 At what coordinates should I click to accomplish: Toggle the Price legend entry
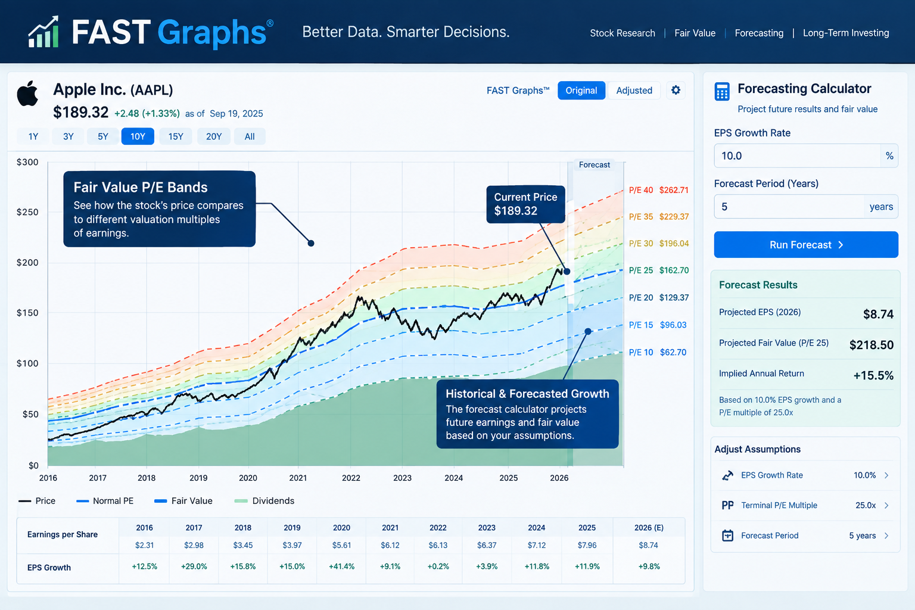pos(37,501)
